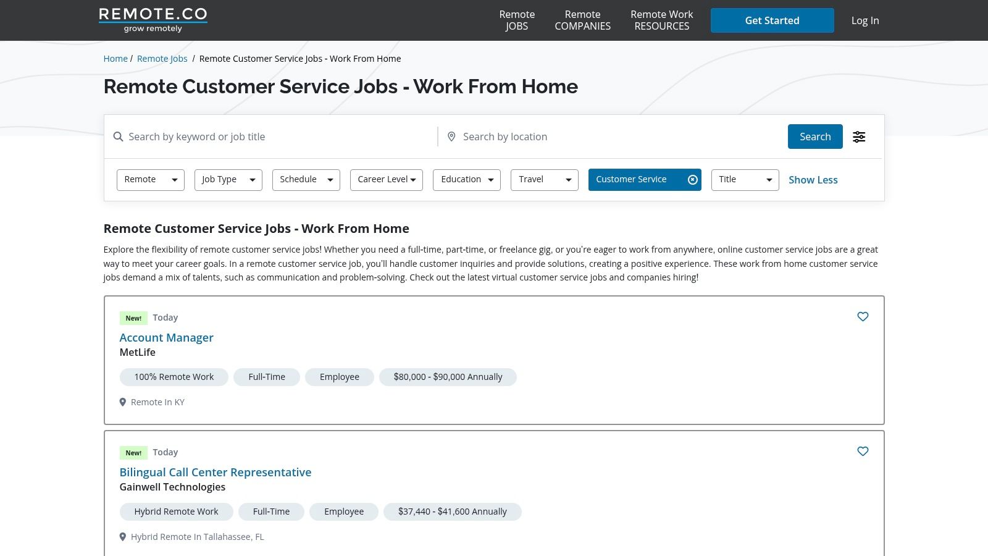
Task: Remove the Customer Service filter
Action: pyautogui.click(x=692, y=179)
